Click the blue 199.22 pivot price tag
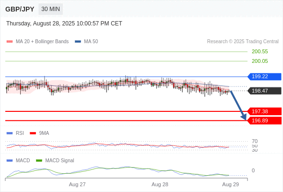 coord(264,77)
